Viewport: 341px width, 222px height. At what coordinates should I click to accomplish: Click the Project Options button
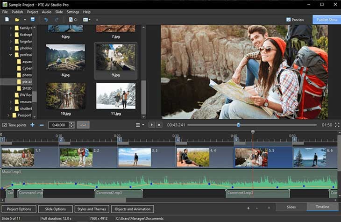point(19,209)
